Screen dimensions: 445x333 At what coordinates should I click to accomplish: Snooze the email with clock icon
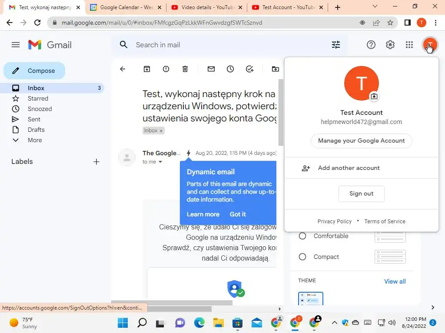pyautogui.click(x=230, y=69)
